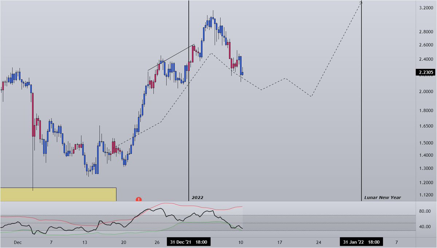This screenshot has width=437, height=248.
Task: Select the '2022' vertical line label
Action: [x=197, y=197]
